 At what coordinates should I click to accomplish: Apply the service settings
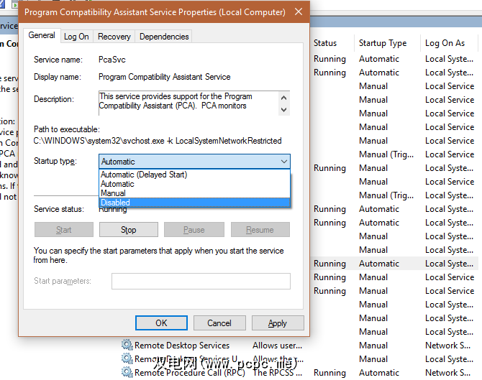[x=278, y=323]
